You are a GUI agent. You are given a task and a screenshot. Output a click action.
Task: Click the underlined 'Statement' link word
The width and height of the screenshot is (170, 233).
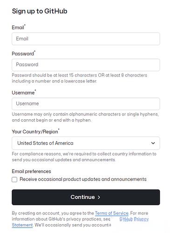tap(22, 225)
